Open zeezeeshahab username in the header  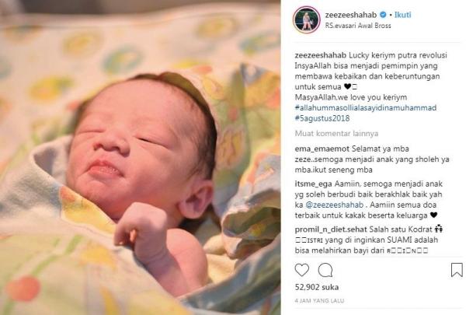(x=351, y=15)
